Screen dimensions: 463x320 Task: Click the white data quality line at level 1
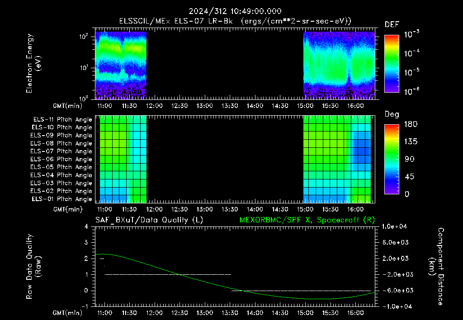tap(168, 274)
